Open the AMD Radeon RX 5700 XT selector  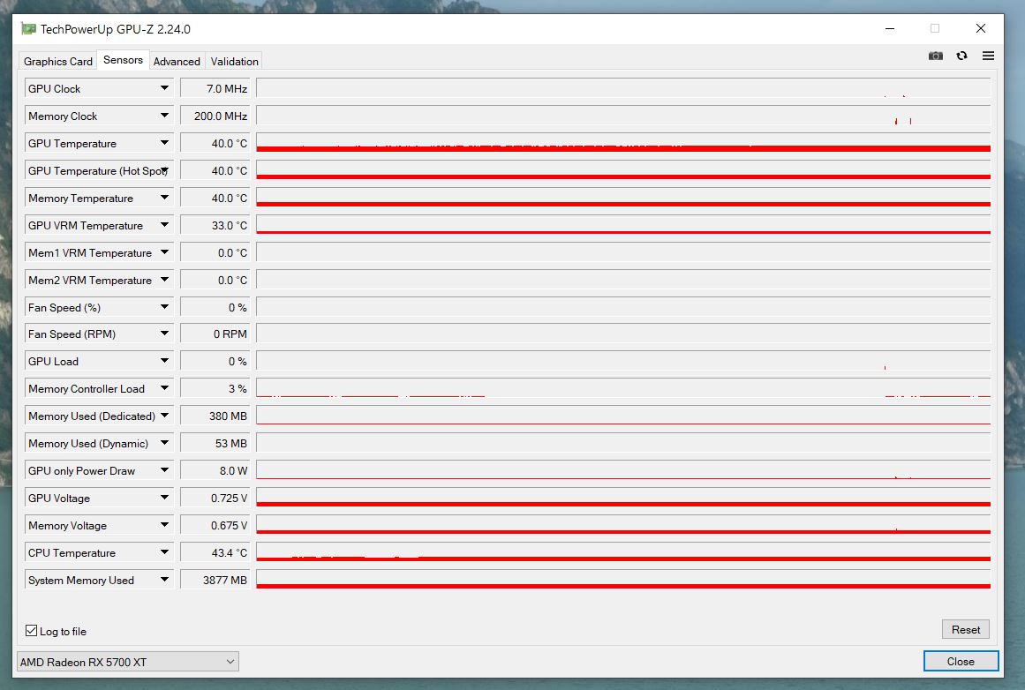(127, 661)
